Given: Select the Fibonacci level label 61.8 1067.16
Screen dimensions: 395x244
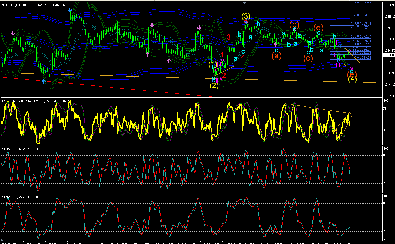Looking at the screenshot, I should pyautogui.click(x=362, y=44).
